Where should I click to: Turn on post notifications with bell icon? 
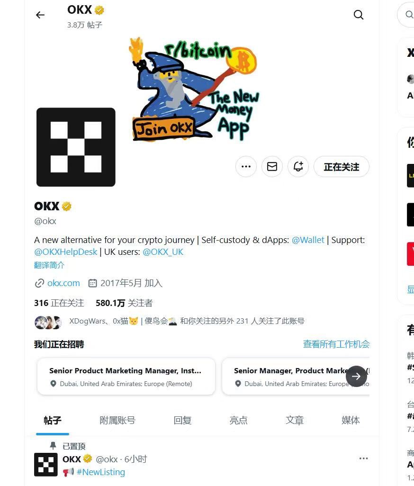click(x=298, y=166)
